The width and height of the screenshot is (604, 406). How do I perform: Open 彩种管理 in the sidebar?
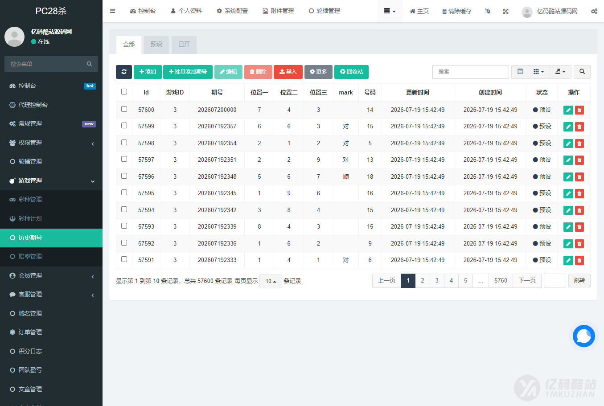point(51,199)
